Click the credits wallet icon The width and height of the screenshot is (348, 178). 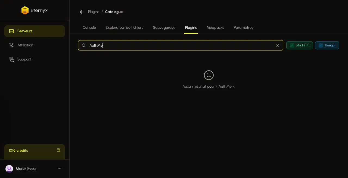58,150
